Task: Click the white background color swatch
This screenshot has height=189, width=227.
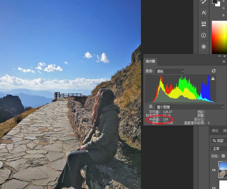Action: (x=218, y=4)
